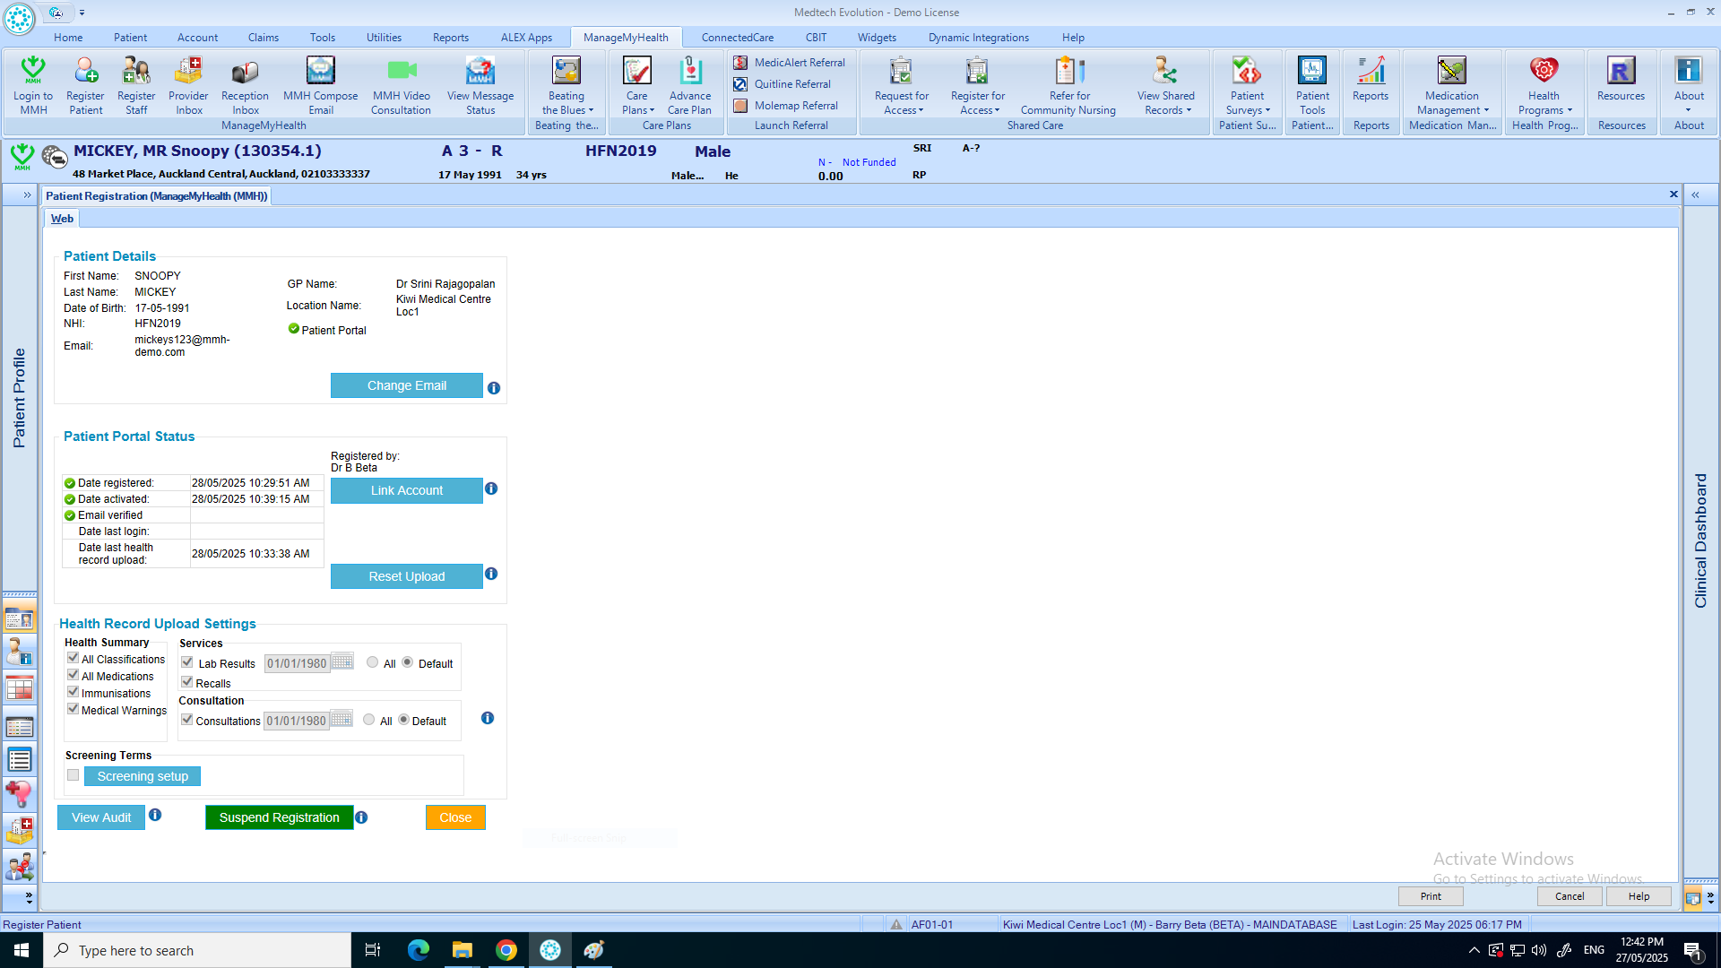Uncheck the Immunisations checkbox
The image size is (1721, 968).
(x=74, y=692)
